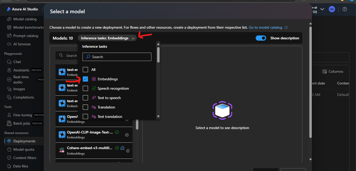
Task: Check the Text to speech checkbox
Action: click(x=86, y=98)
